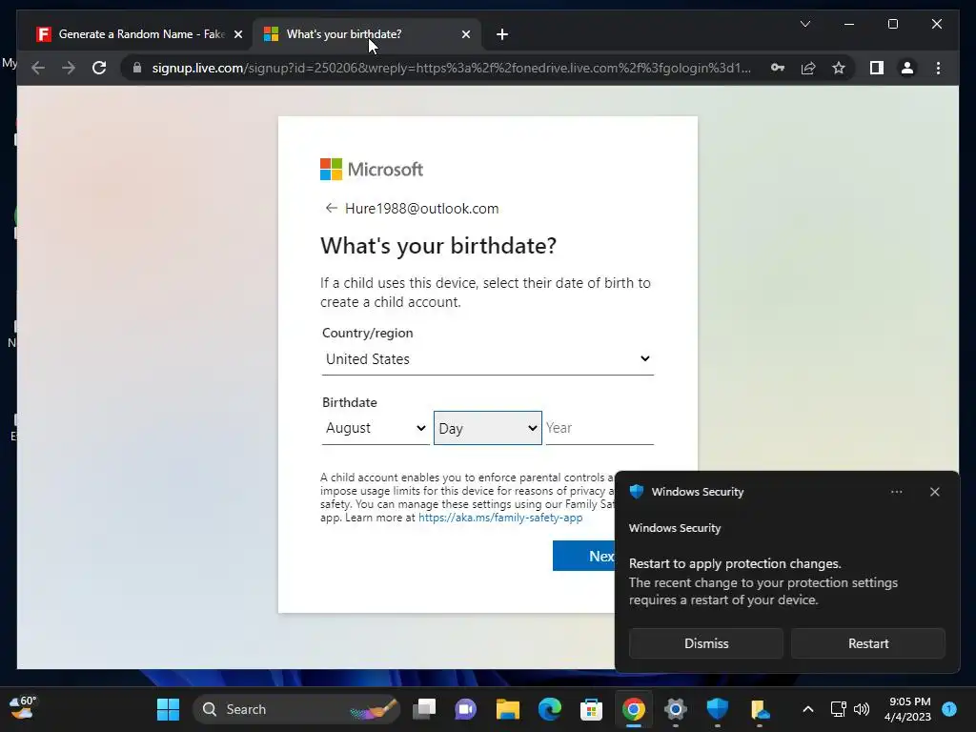
Task: Open the Day dropdown
Action: (x=487, y=428)
